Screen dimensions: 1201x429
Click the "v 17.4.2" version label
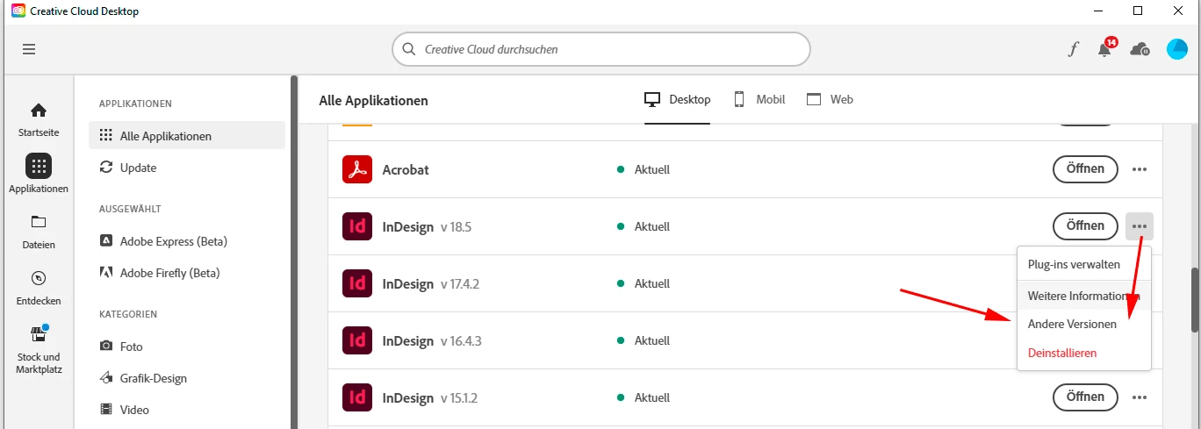coord(460,284)
